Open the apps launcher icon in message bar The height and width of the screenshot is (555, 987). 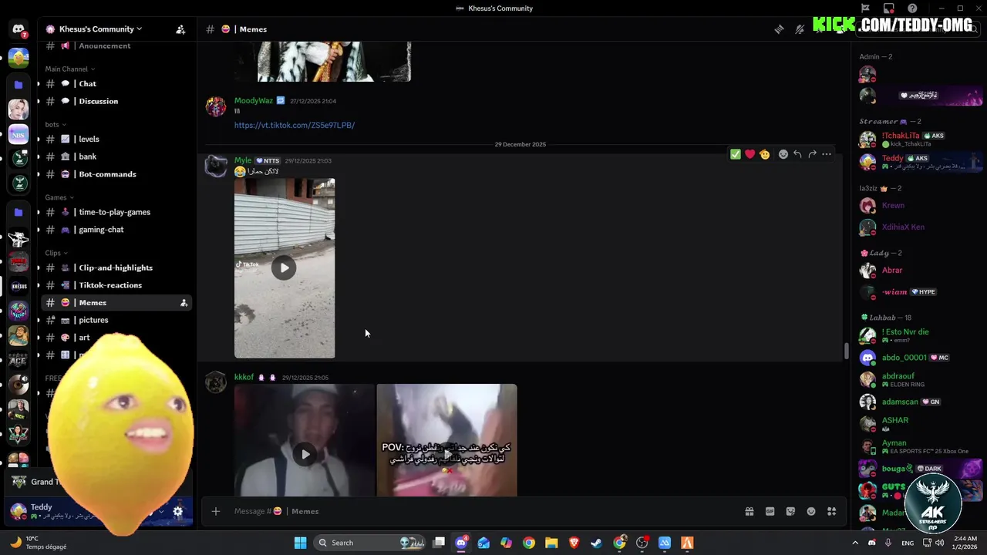pos(832,511)
